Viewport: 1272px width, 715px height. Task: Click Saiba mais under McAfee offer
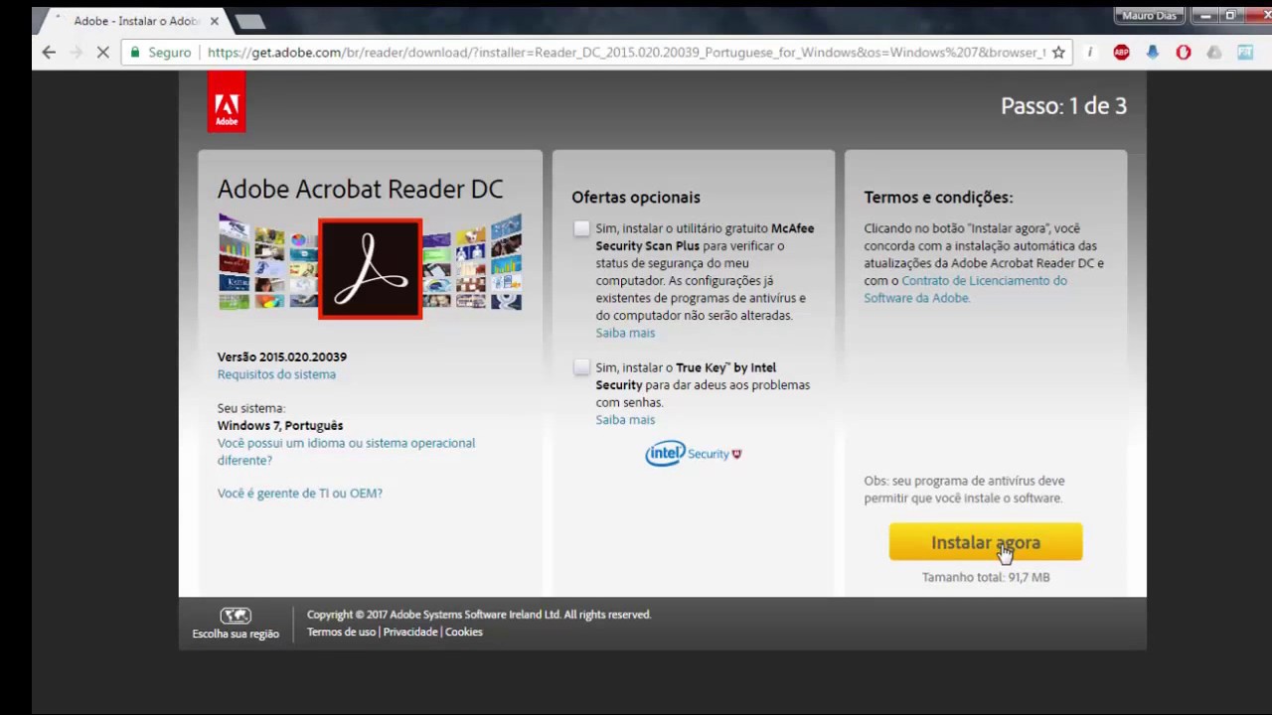click(625, 333)
